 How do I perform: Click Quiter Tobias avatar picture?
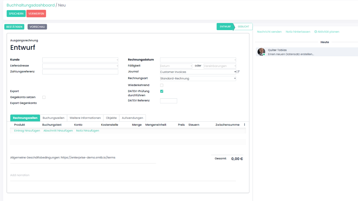[261, 52]
